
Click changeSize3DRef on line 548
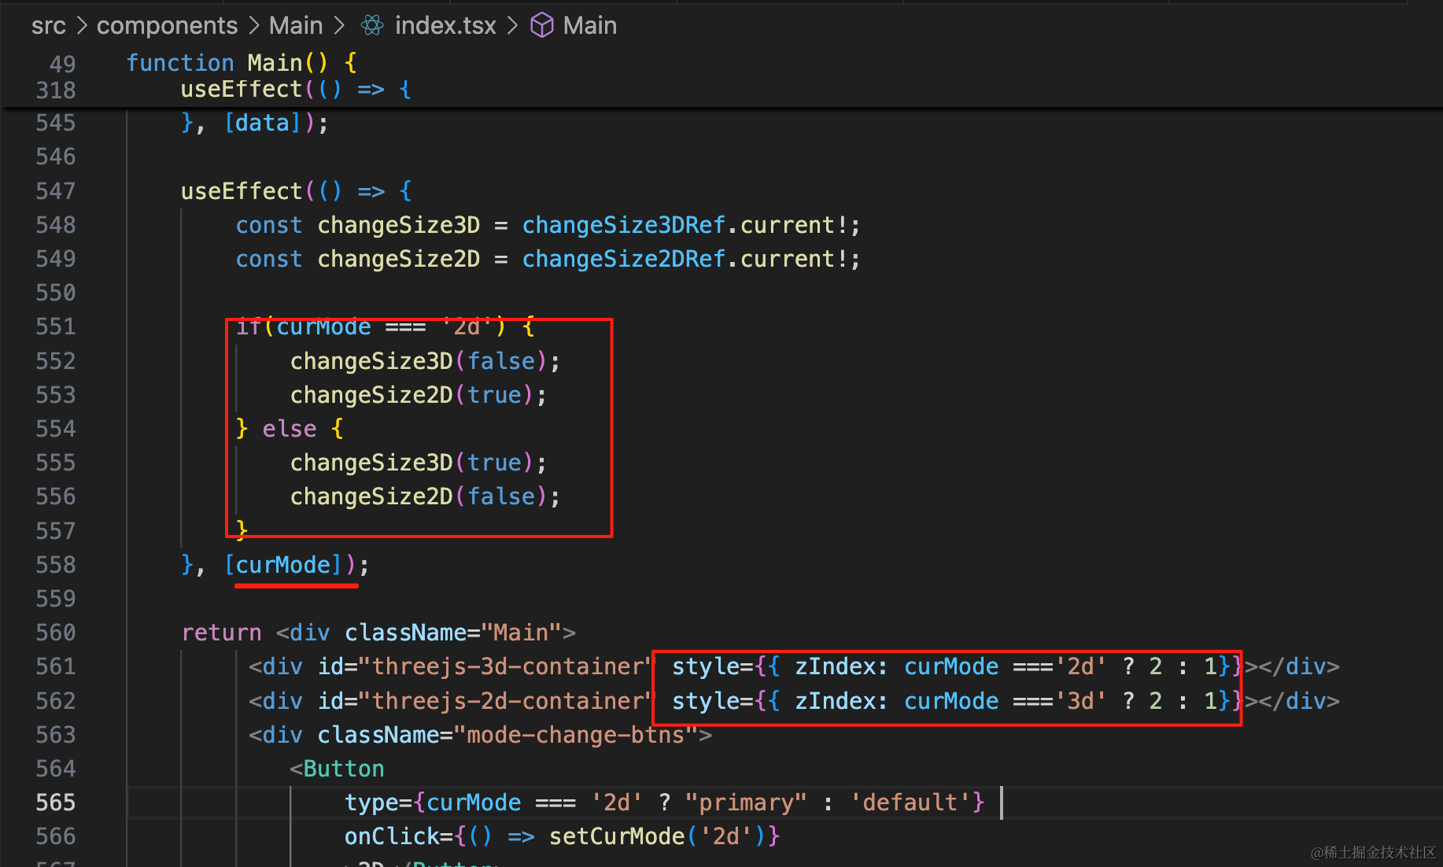click(624, 225)
